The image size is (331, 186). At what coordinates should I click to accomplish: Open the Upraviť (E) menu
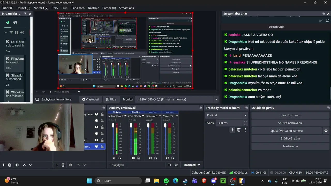pos(23,8)
